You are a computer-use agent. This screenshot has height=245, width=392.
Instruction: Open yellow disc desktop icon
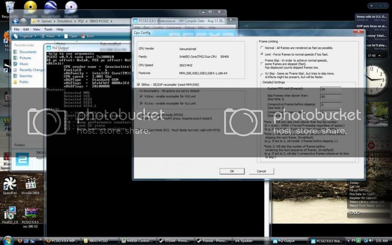pyautogui.click(x=30, y=7)
